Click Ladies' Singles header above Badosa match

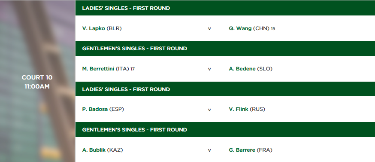coord(225,89)
